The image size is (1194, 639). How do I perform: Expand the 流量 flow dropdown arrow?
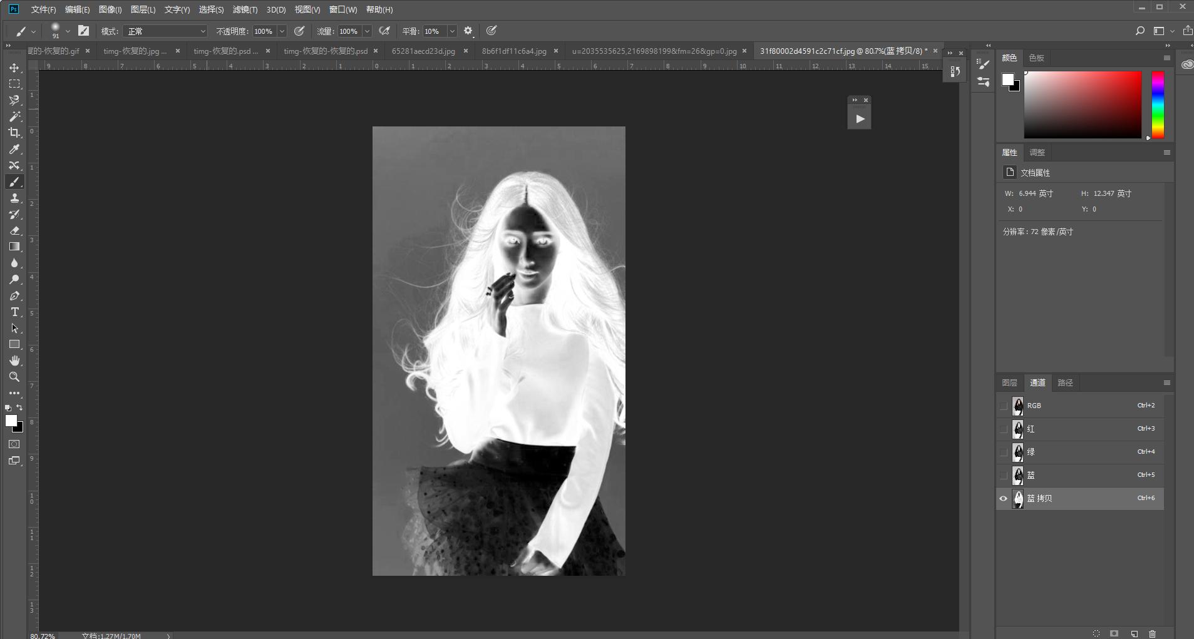(367, 31)
